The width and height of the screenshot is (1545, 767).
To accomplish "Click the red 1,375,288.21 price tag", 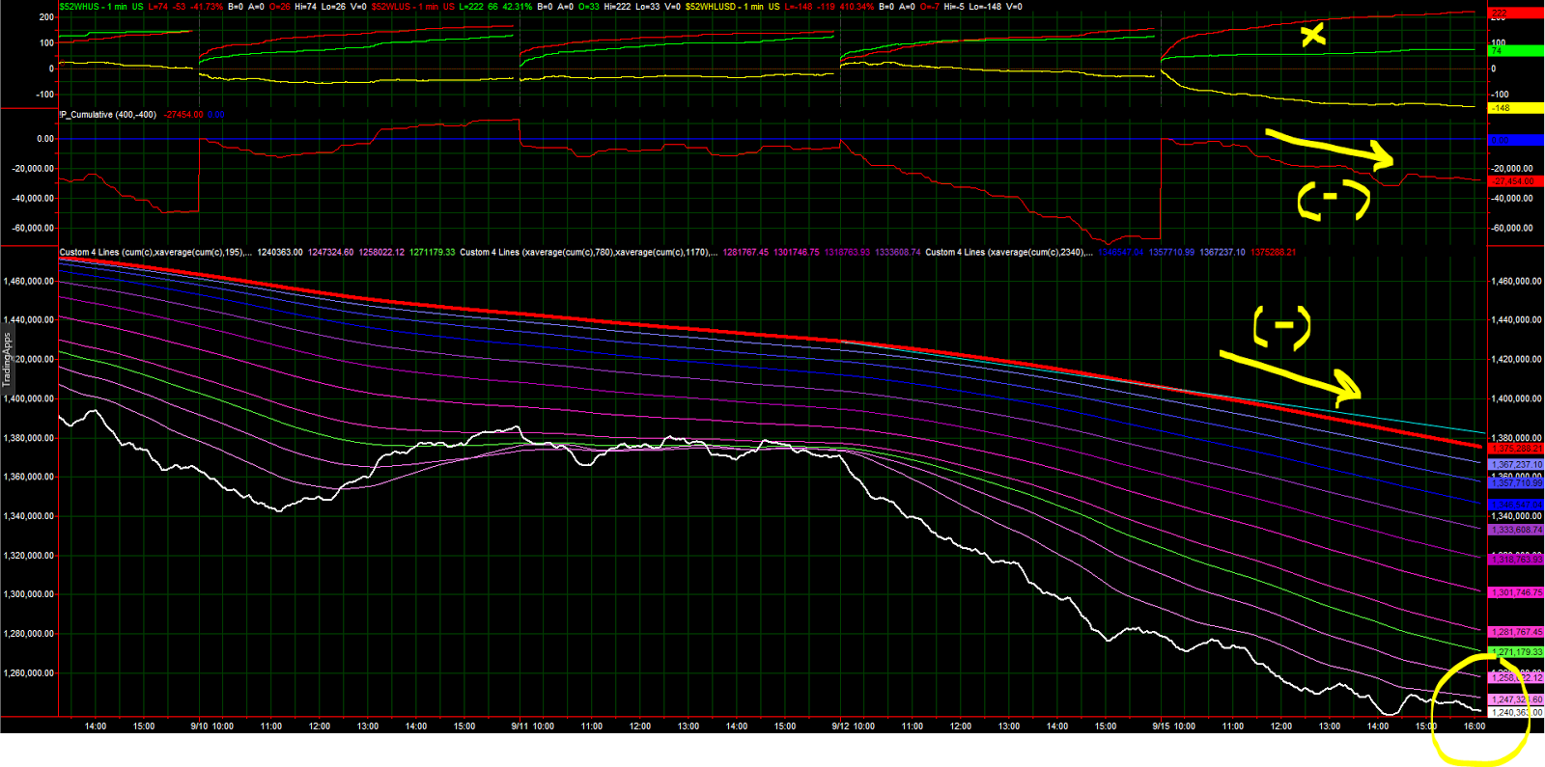I will click(1517, 450).
